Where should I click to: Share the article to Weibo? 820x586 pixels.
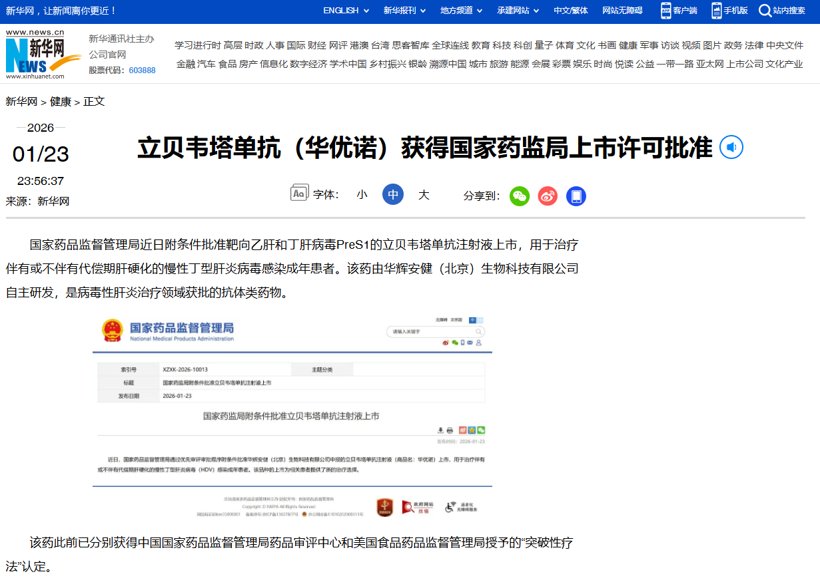[547, 196]
